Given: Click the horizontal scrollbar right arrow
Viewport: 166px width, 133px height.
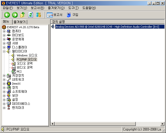Looking at the screenshot, I should [162, 124].
